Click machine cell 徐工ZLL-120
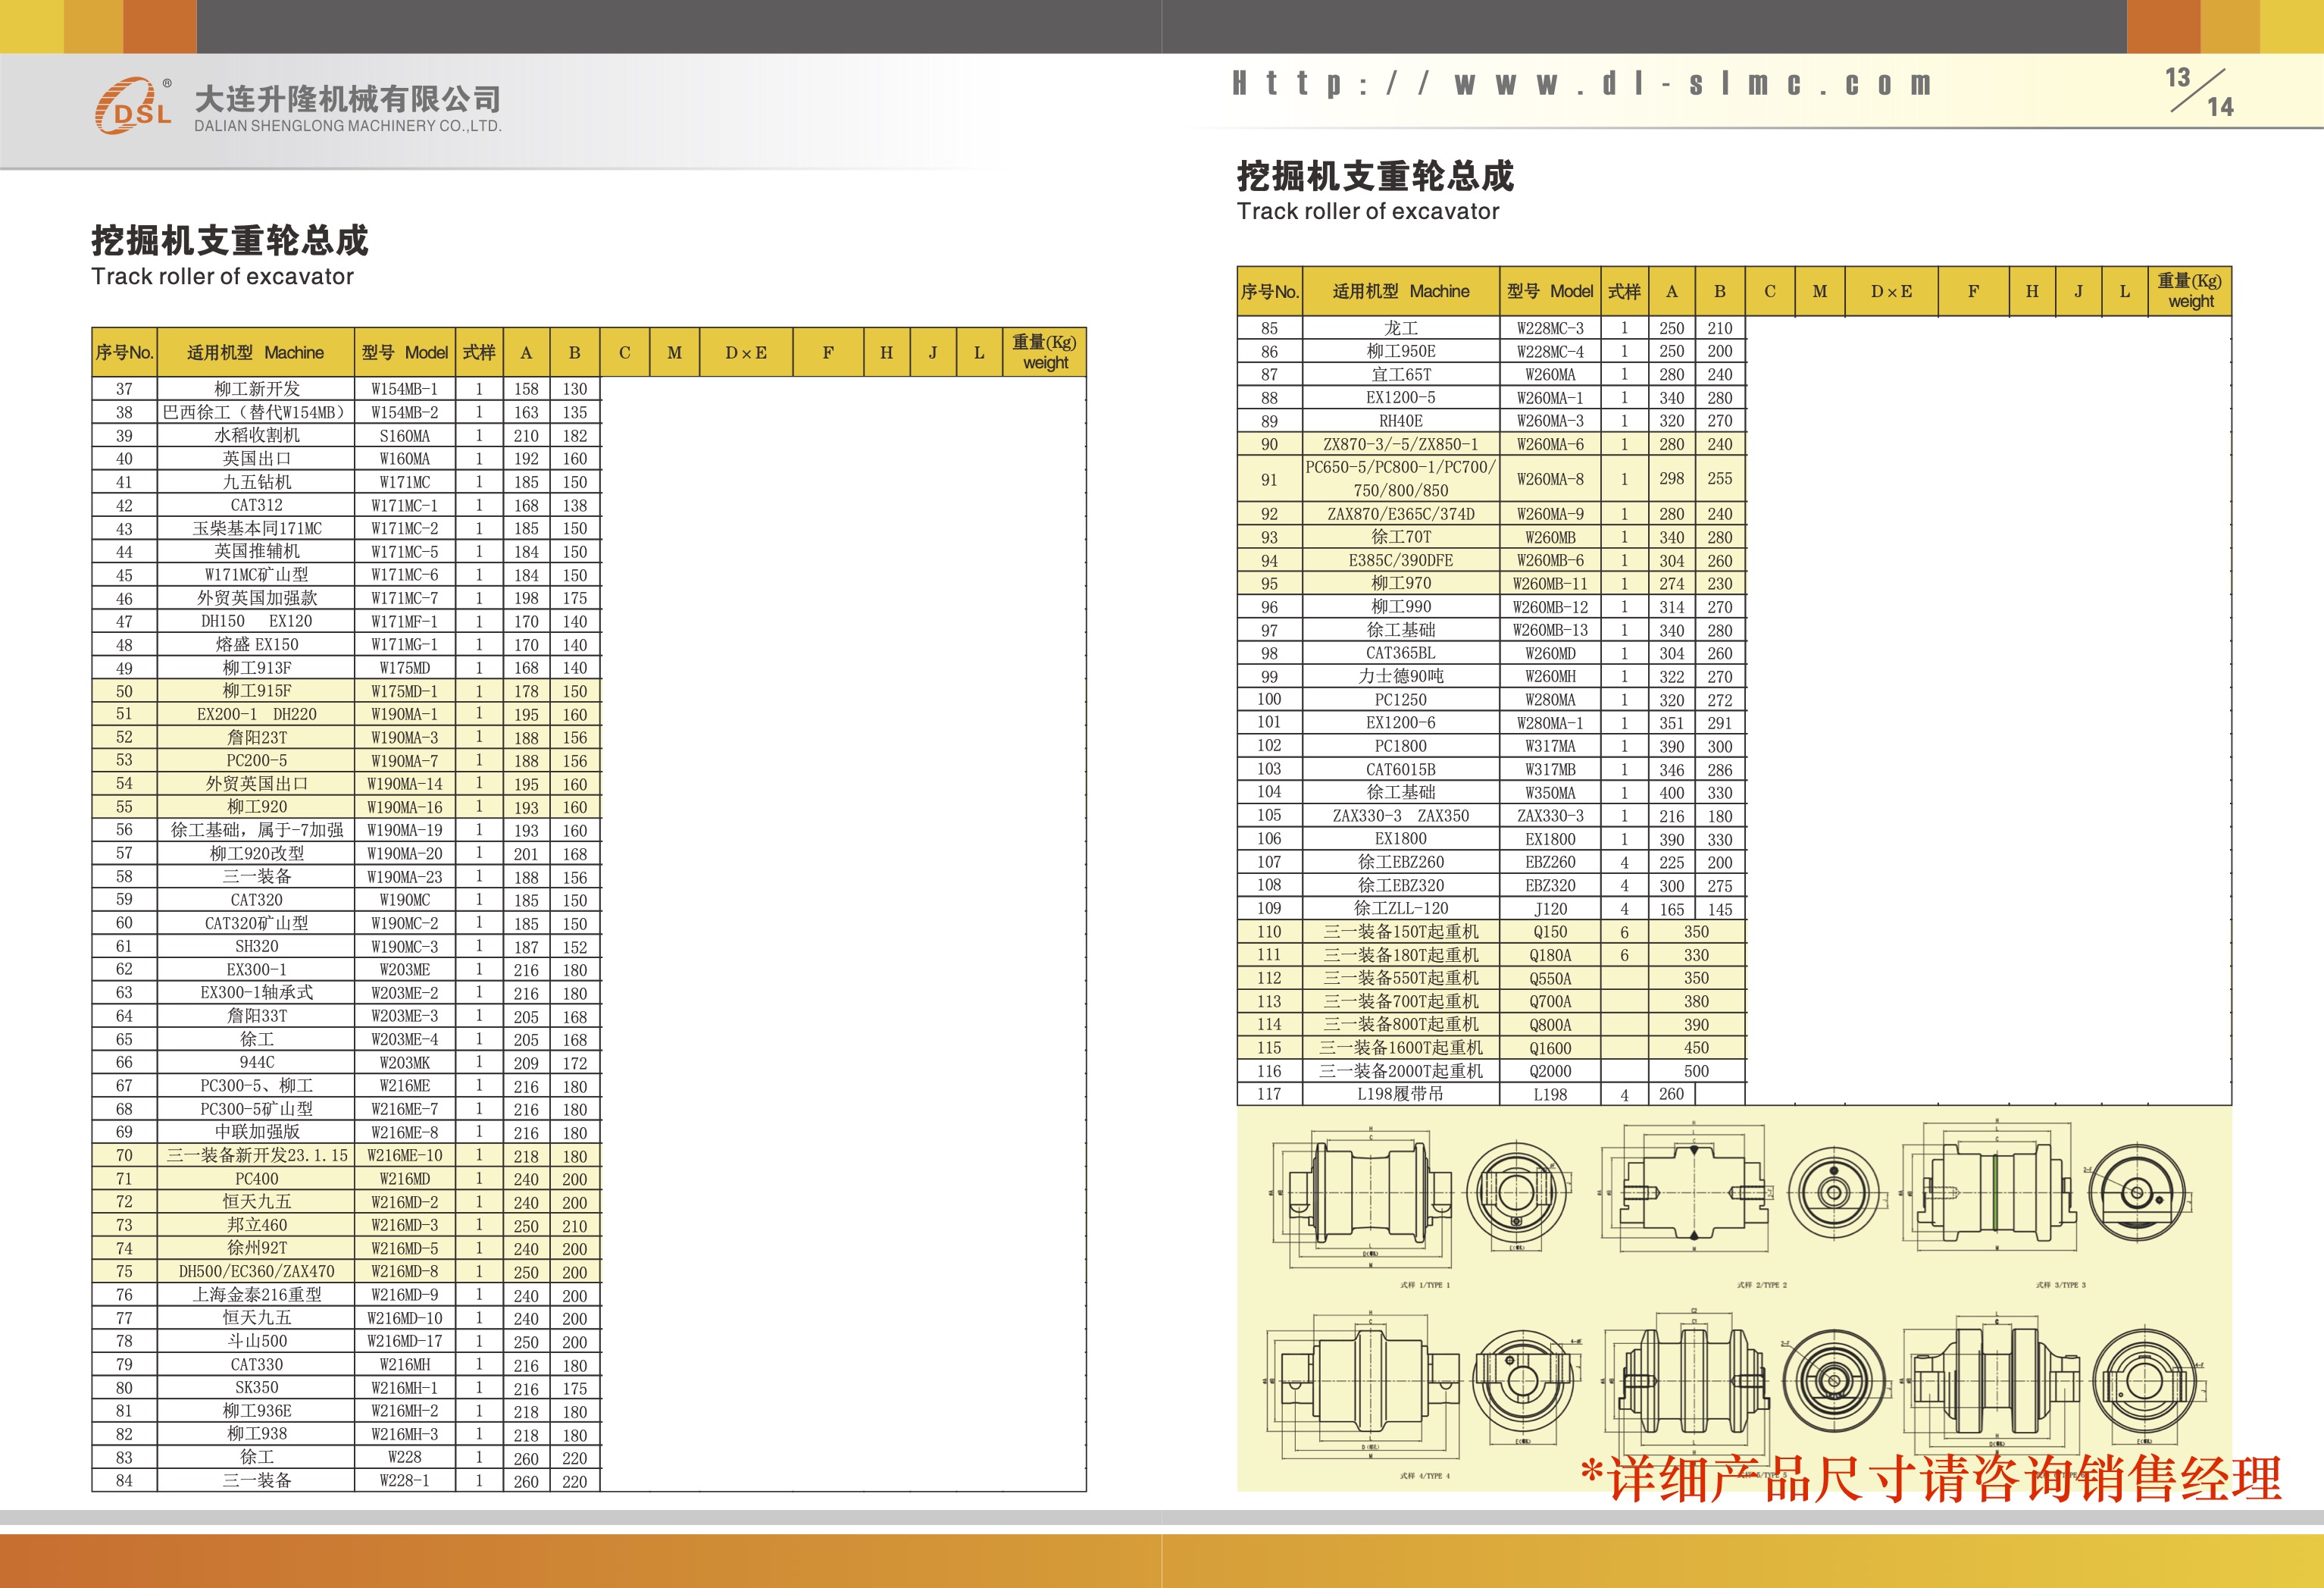The width and height of the screenshot is (2324, 1588). click(x=1401, y=909)
